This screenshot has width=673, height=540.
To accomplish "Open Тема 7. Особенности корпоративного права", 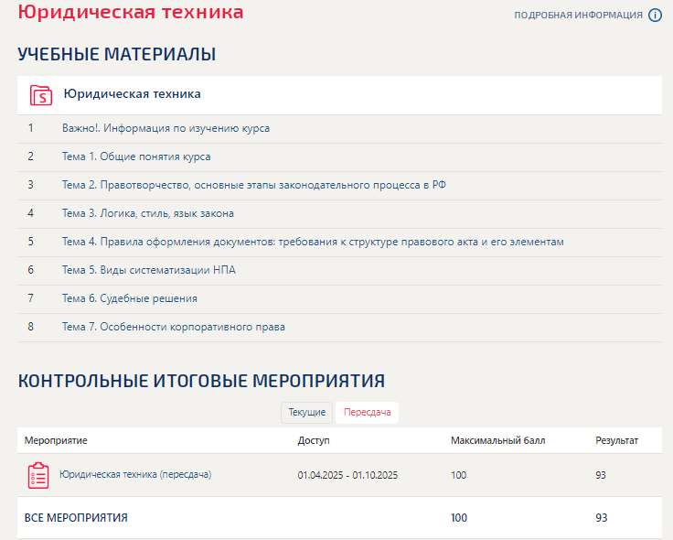I will pyautogui.click(x=174, y=327).
